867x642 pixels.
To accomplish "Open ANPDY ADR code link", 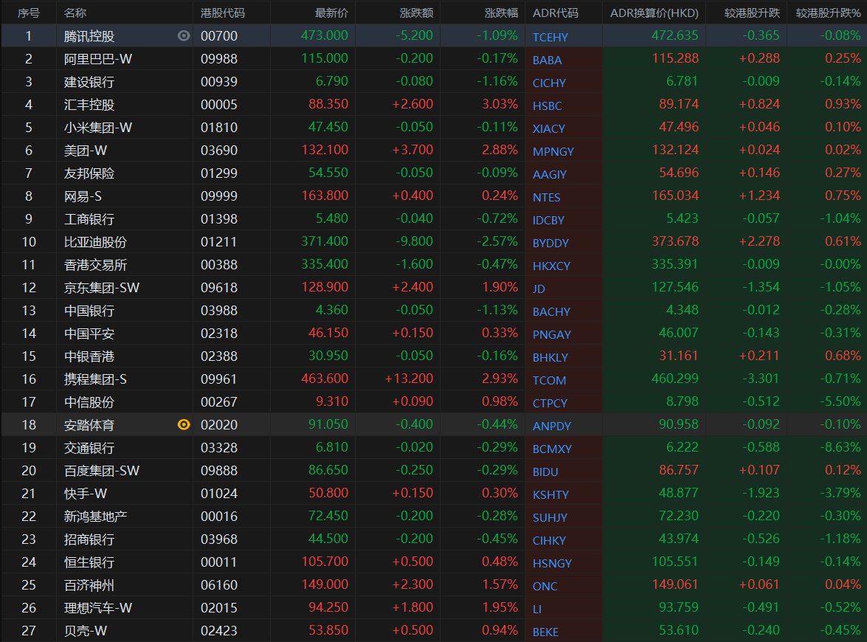I will pyautogui.click(x=551, y=426).
